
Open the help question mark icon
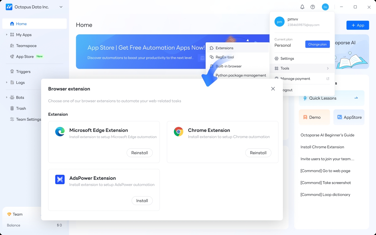tap(313, 7)
